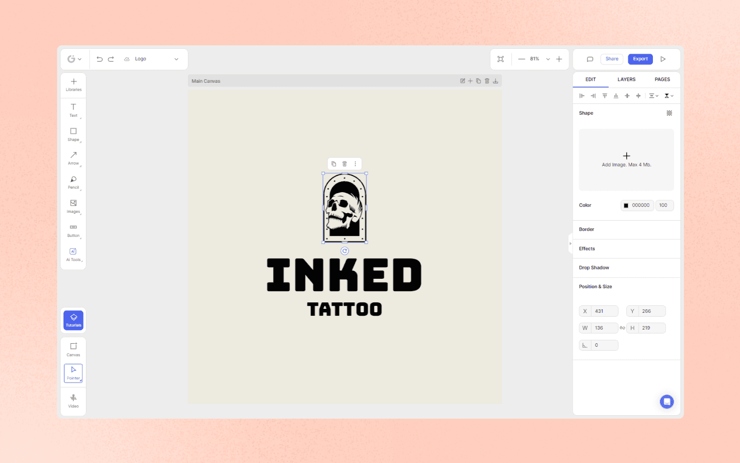The width and height of the screenshot is (740, 463).
Task: Select the Arrow tool
Action: (x=73, y=158)
